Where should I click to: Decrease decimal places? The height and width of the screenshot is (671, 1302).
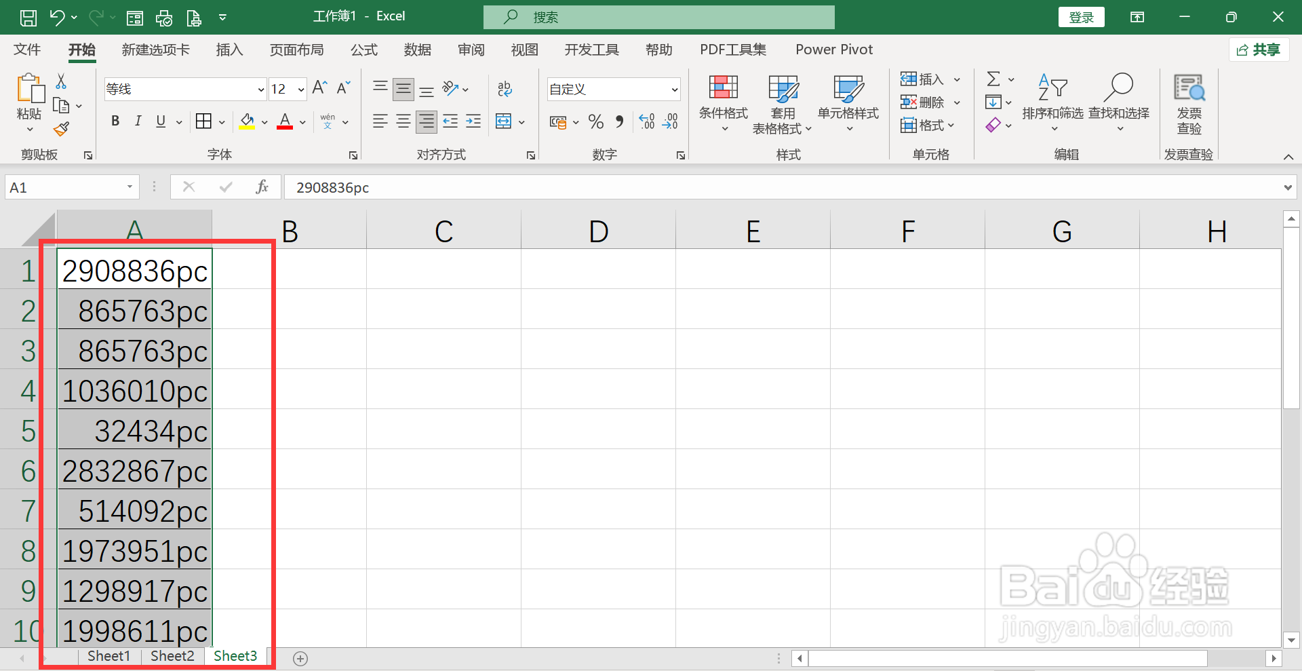pyautogui.click(x=670, y=121)
